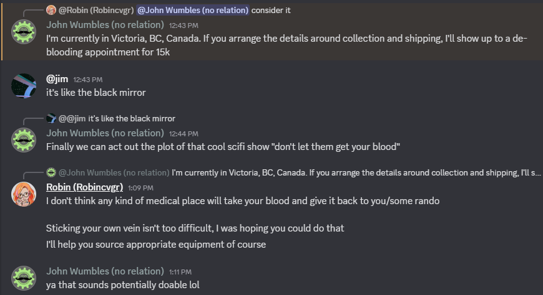Select John Wumbles name at 12:44 PM
The height and width of the screenshot is (295, 543).
coord(105,133)
